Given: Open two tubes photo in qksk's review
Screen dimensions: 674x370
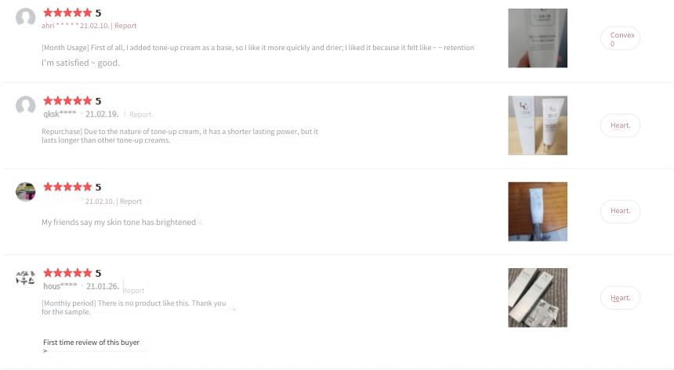Looking at the screenshot, I should [x=538, y=125].
